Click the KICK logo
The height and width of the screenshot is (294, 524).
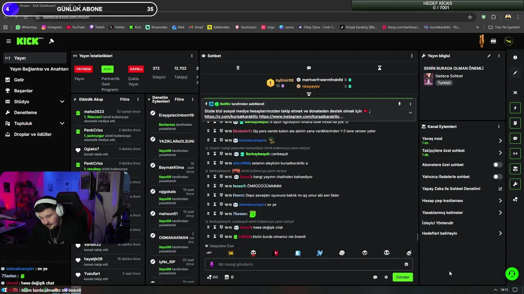pos(30,41)
